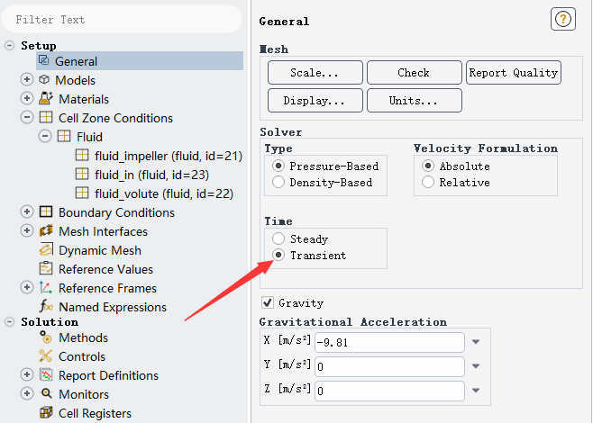Toggle the Gravity checkbox
The image size is (593, 423).
tap(267, 303)
